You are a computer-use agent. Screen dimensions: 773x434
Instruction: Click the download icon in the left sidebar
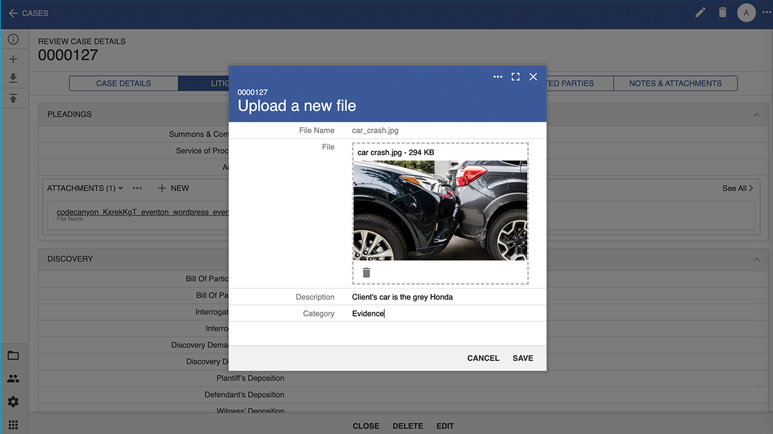click(x=13, y=78)
